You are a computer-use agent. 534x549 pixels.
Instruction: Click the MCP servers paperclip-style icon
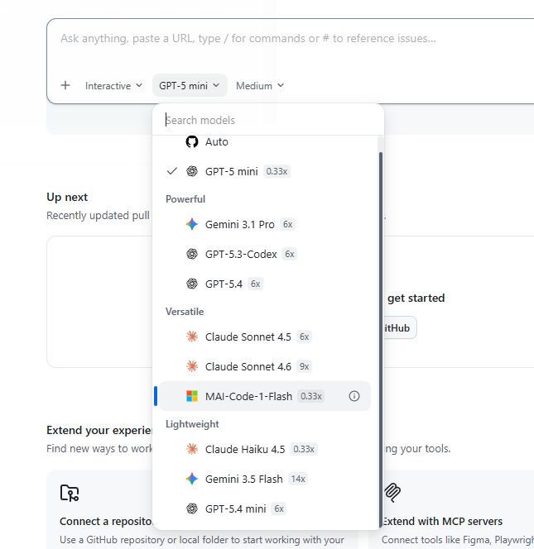(392, 493)
